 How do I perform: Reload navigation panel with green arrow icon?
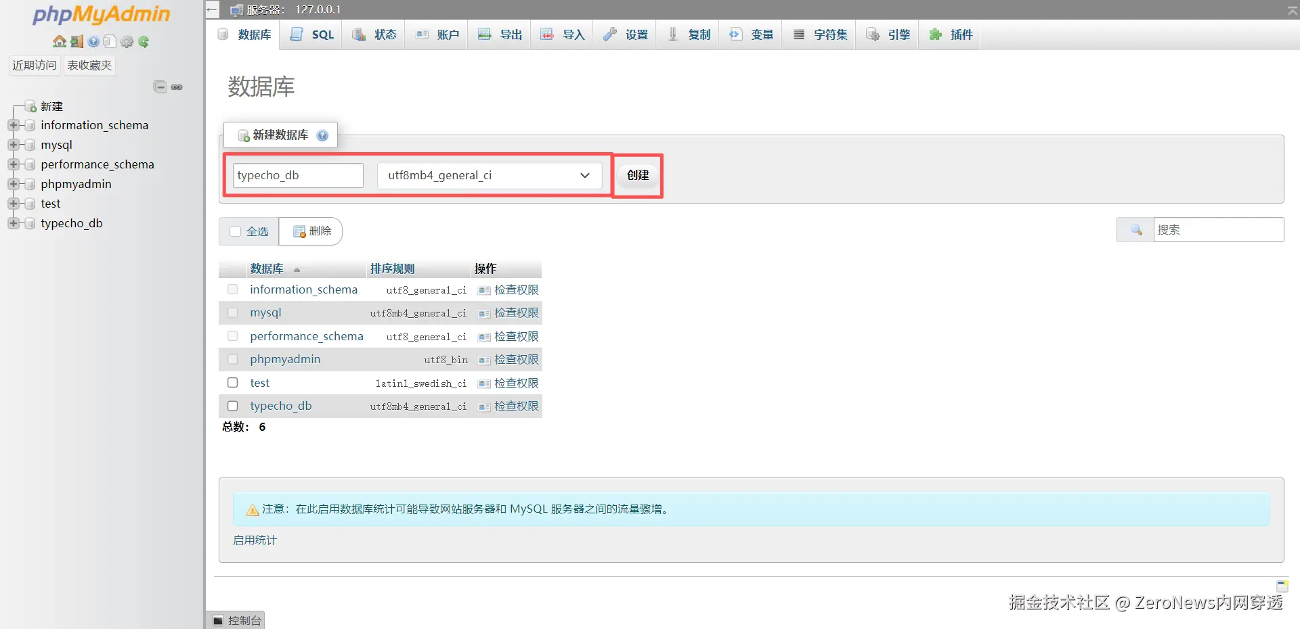click(144, 42)
